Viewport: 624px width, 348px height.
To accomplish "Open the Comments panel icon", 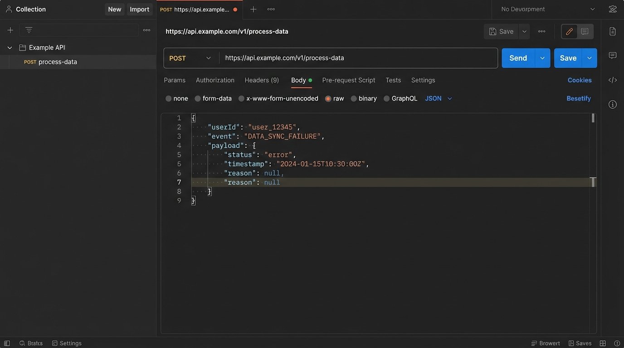I will (x=612, y=55).
